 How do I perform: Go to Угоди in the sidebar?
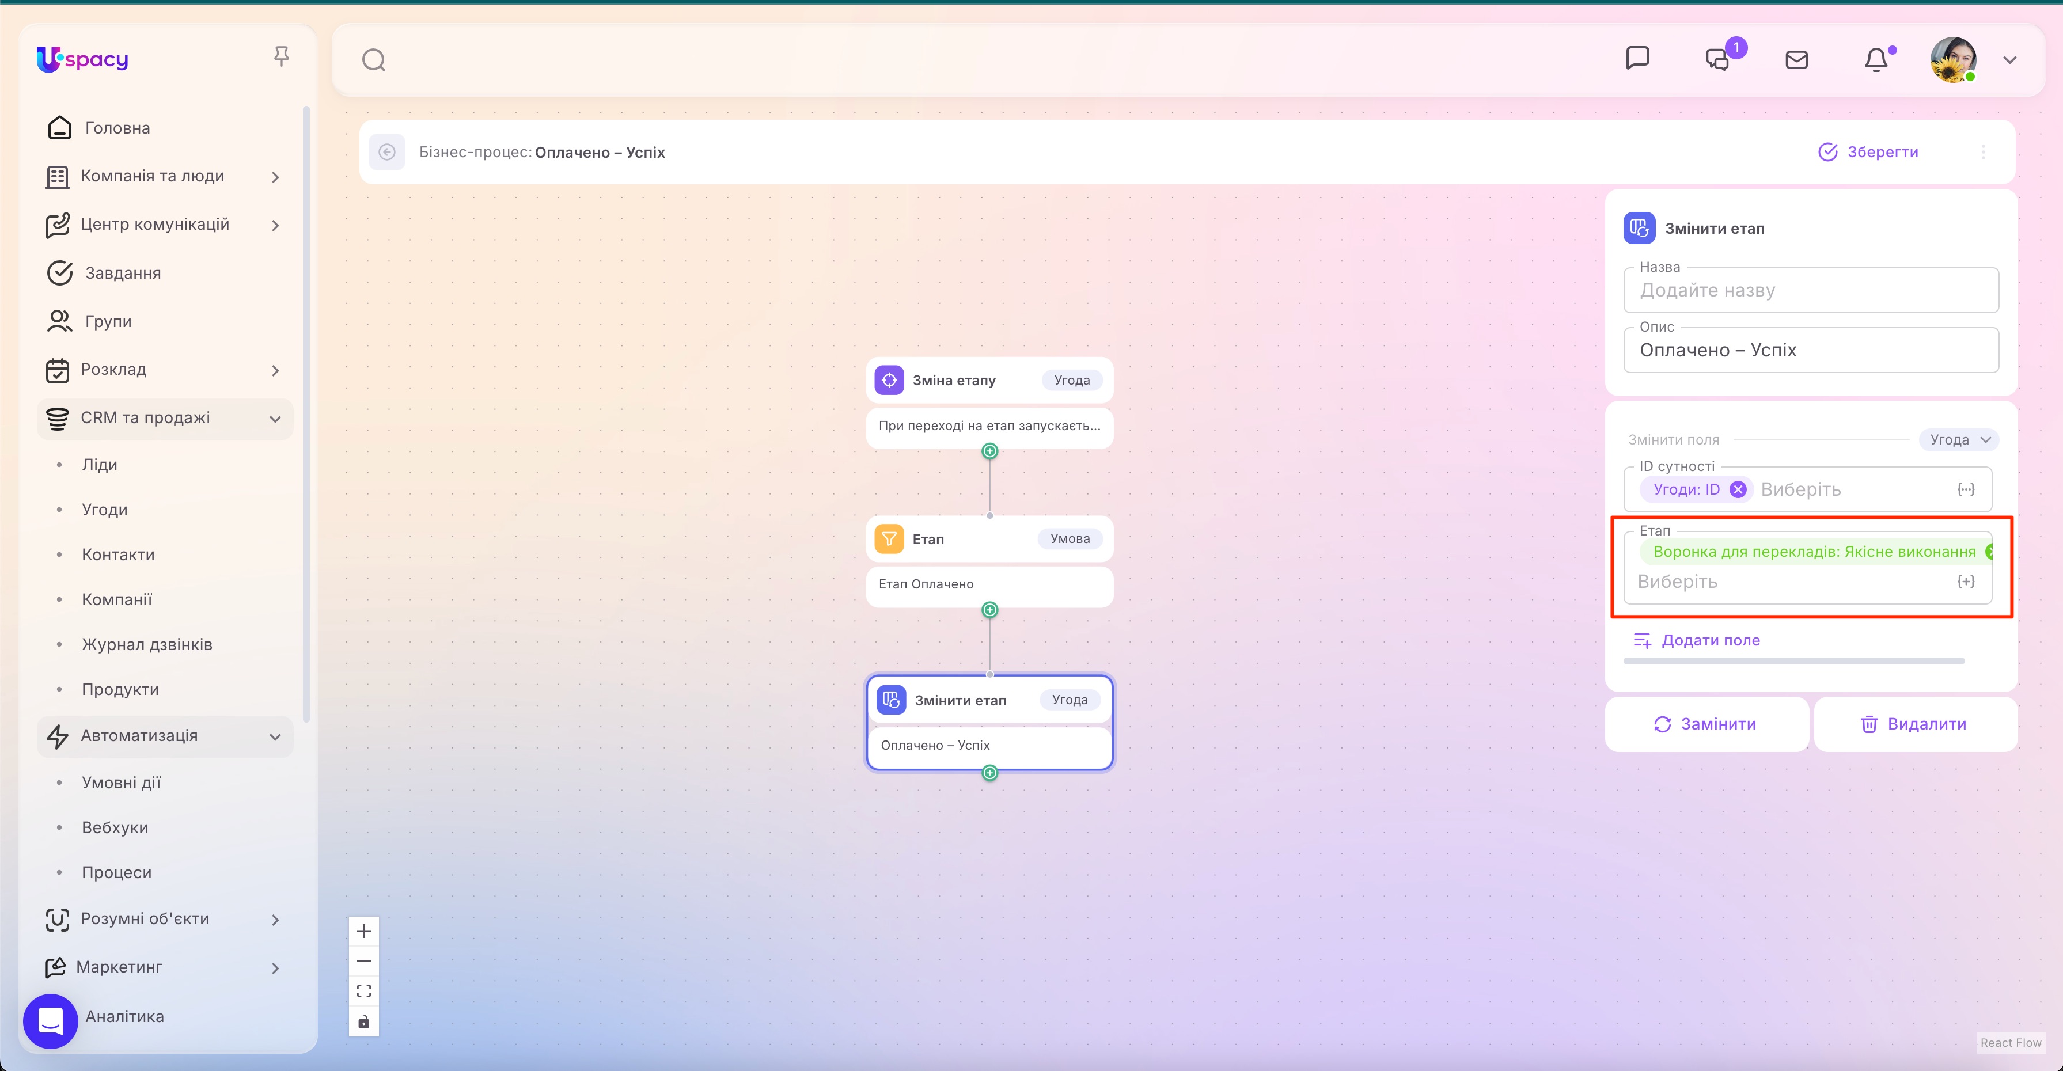pos(104,510)
